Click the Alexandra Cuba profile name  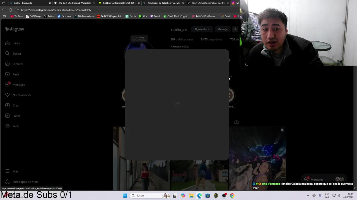(180, 46)
